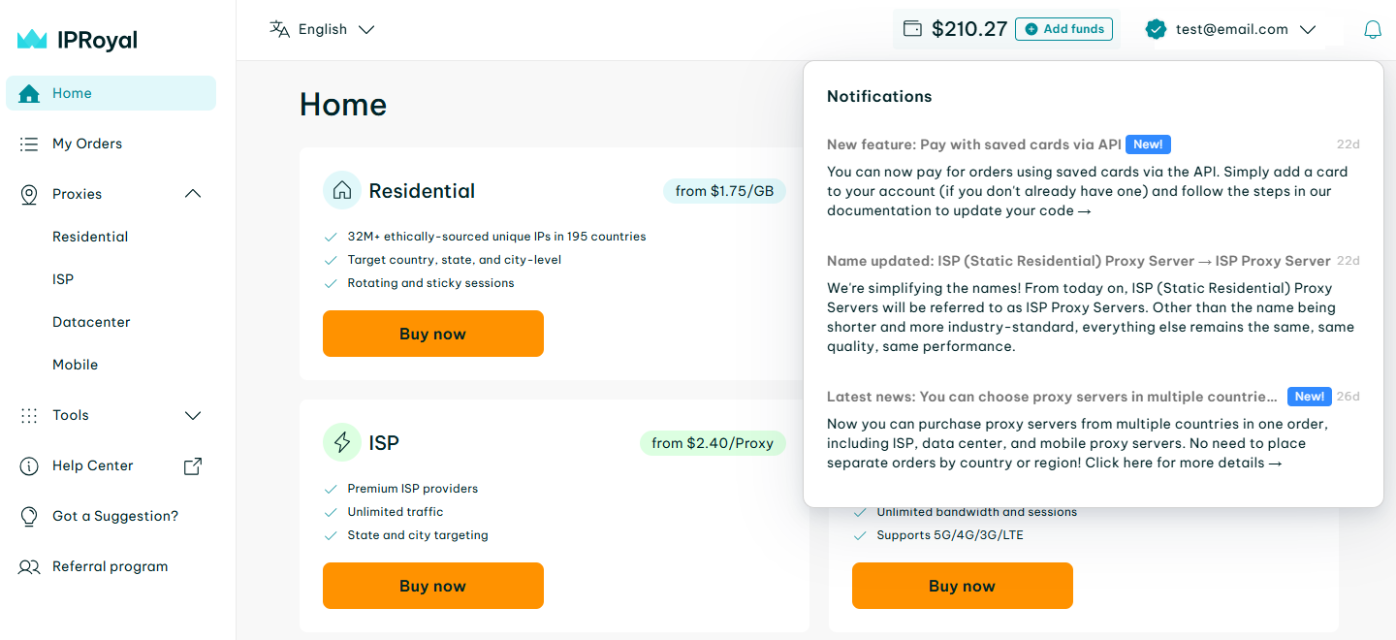Click the Residential house icon on card
The width and height of the screenshot is (1396, 640).
342,191
